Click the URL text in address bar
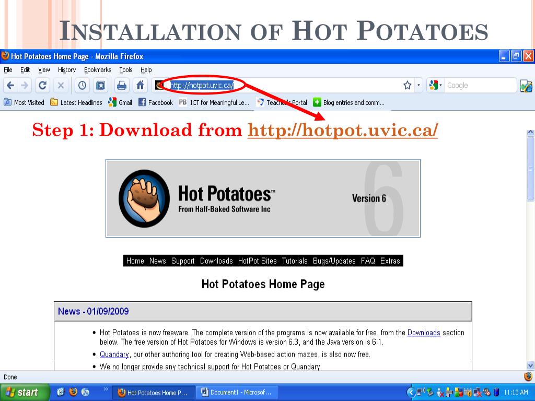The width and height of the screenshot is (535, 401). (x=202, y=85)
